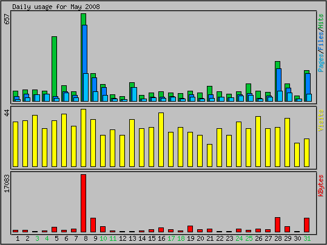327x245 pixels.
Task: Select the yellow Visits legend label
Action: click(x=321, y=120)
